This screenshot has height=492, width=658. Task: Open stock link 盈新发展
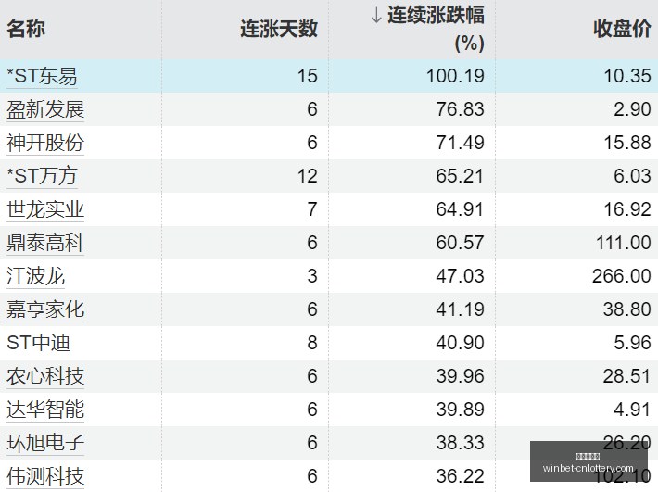[45, 109]
